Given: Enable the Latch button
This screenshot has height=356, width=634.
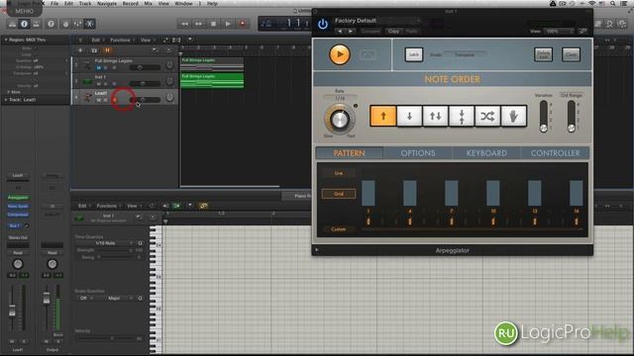Looking at the screenshot, I should click(x=414, y=54).
